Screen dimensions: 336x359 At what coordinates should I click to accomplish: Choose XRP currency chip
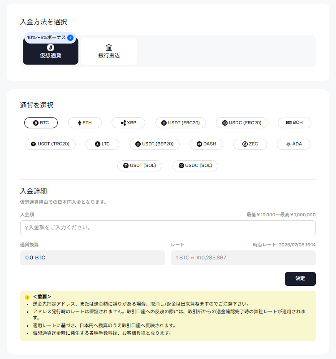[128, 123]
